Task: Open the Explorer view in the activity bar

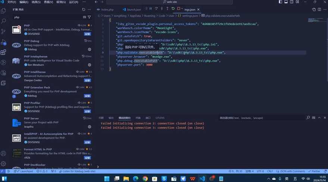Action: pyautogui.click(x=3, y=11)
